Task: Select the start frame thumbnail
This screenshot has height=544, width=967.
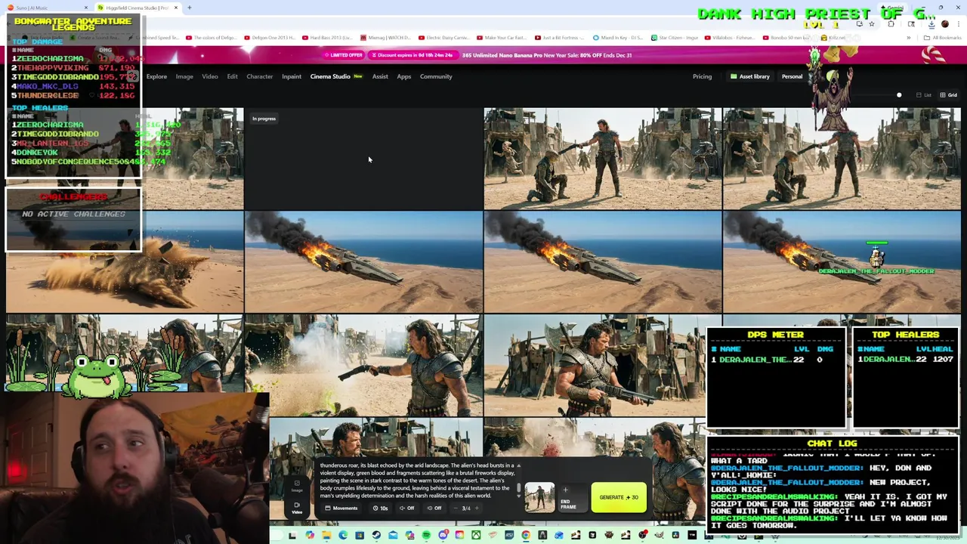Action: tap(539, 497)
